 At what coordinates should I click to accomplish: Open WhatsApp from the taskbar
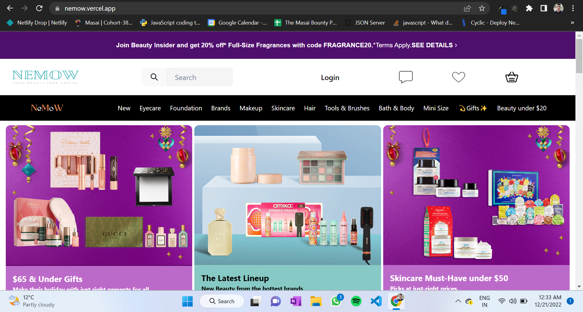[x=336, y=301]
